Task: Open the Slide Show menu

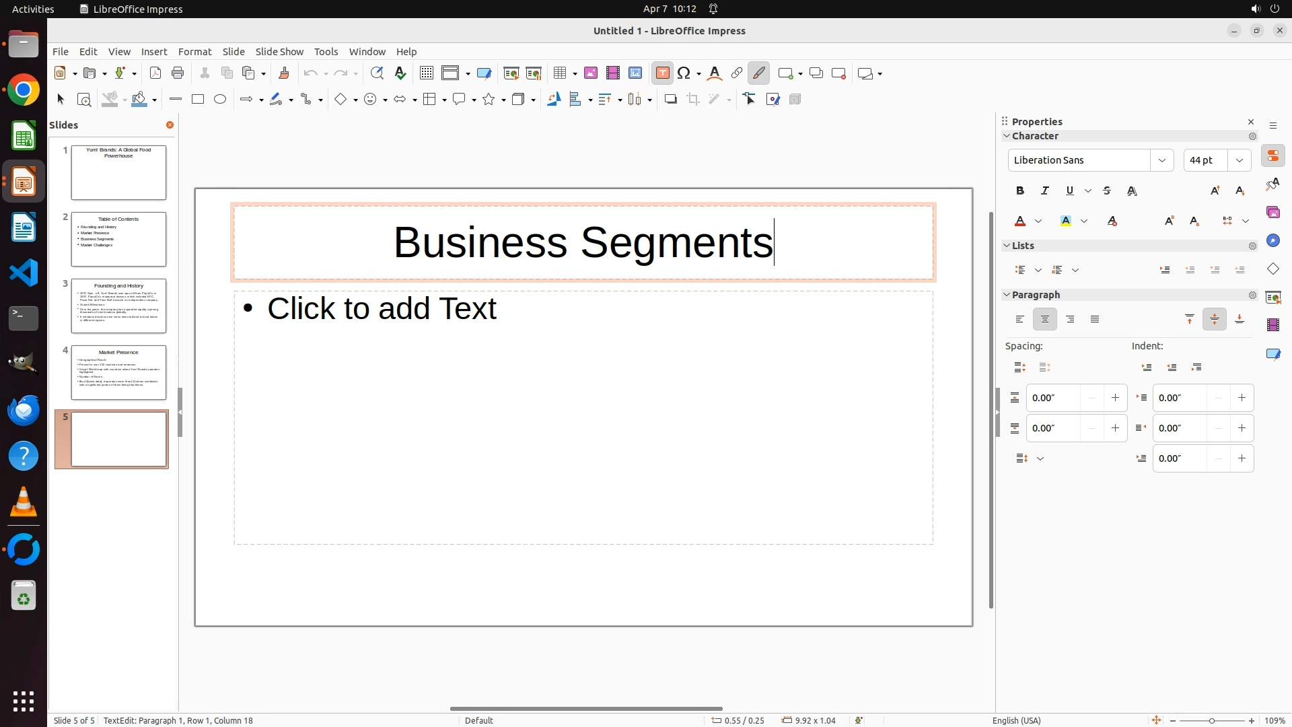Action: point(279,52)
